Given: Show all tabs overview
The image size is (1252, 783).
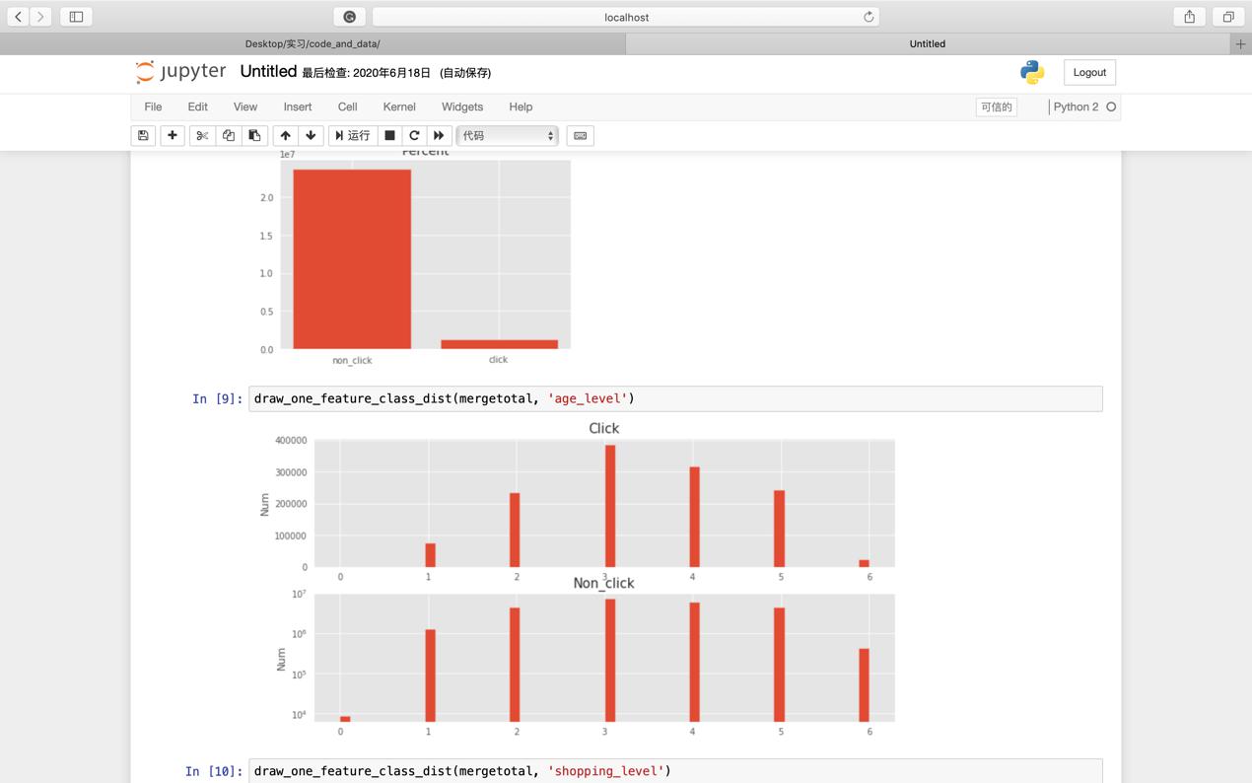Looking at the screenshot, I should 1228,17.
